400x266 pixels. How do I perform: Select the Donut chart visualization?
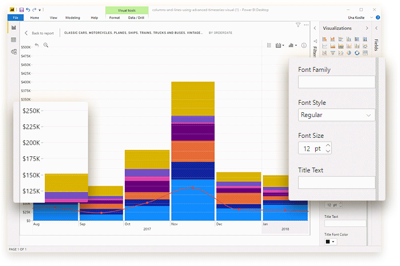[357, 53]
